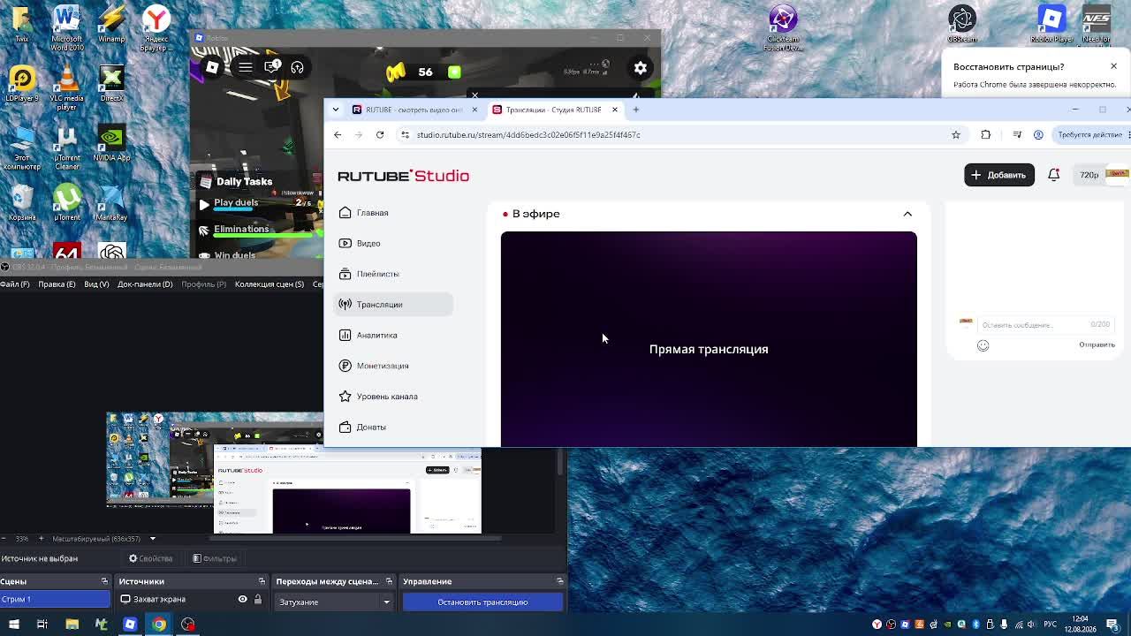
Task: Switch to the first RUTUBE Chrome tab
Action: (414, 110)
